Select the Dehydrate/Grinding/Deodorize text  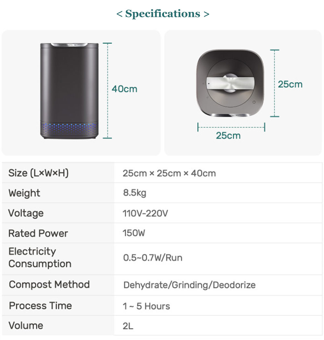[x=190, y=285]
